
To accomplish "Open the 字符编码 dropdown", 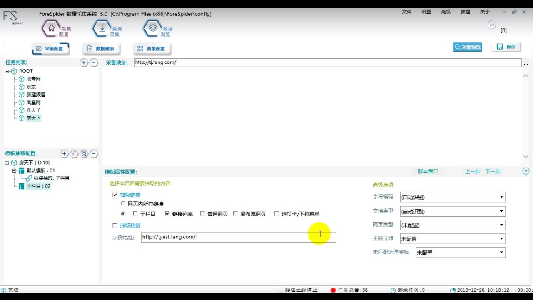I will (x=453, y=197).
